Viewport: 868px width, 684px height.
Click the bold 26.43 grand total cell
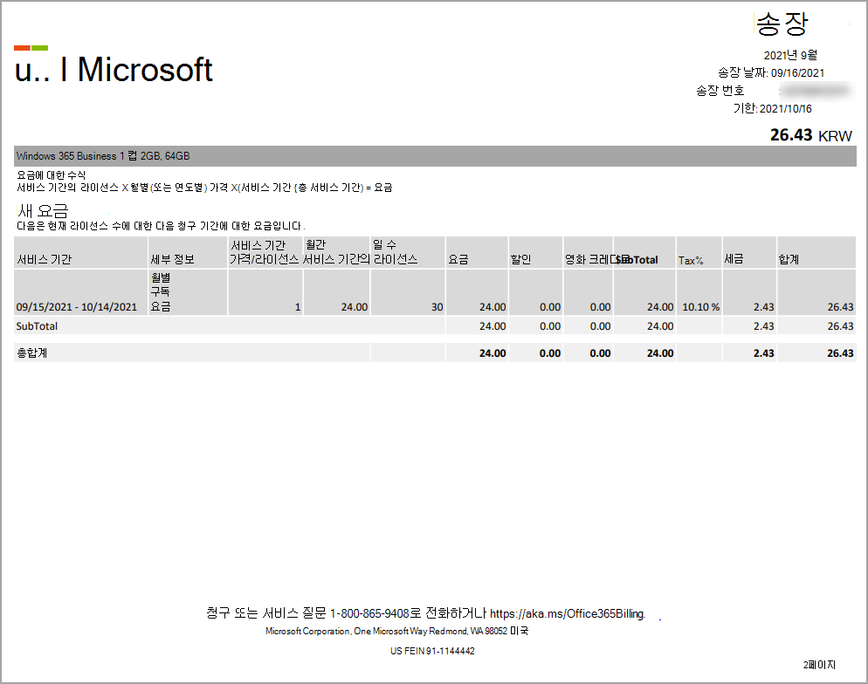tap(840, 353)
